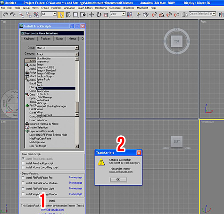This screenshot has height=214, width=224.
Task: Switch to the Quads tab
Action: click(59, 39)
